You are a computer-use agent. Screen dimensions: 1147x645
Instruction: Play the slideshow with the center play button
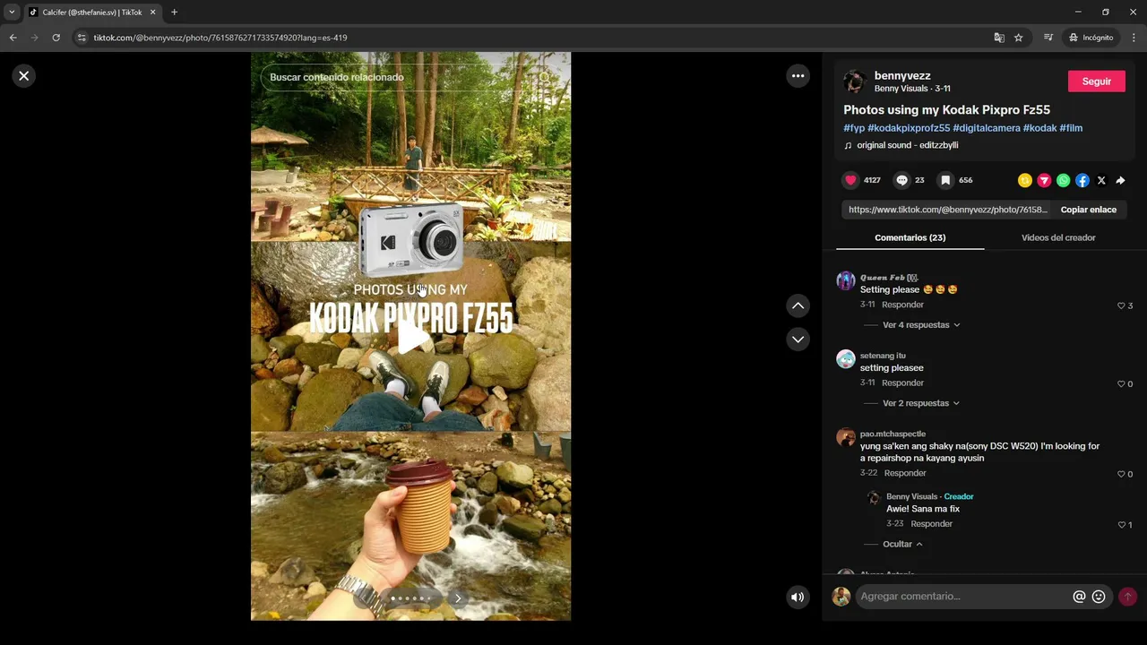(x=411, y=338)
